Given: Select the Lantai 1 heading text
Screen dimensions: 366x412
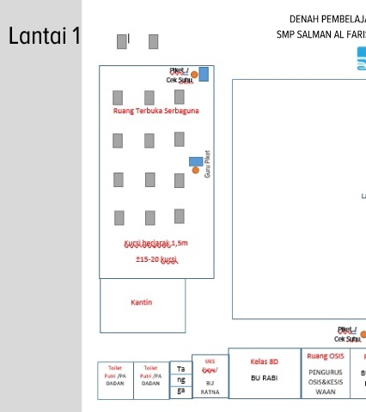Looking at the screenshot, I should [x=45, y=36].
